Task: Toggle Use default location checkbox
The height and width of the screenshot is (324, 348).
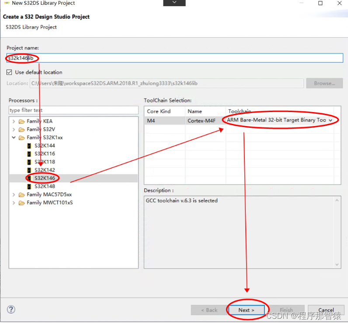Action: click(x=9, y=72)
